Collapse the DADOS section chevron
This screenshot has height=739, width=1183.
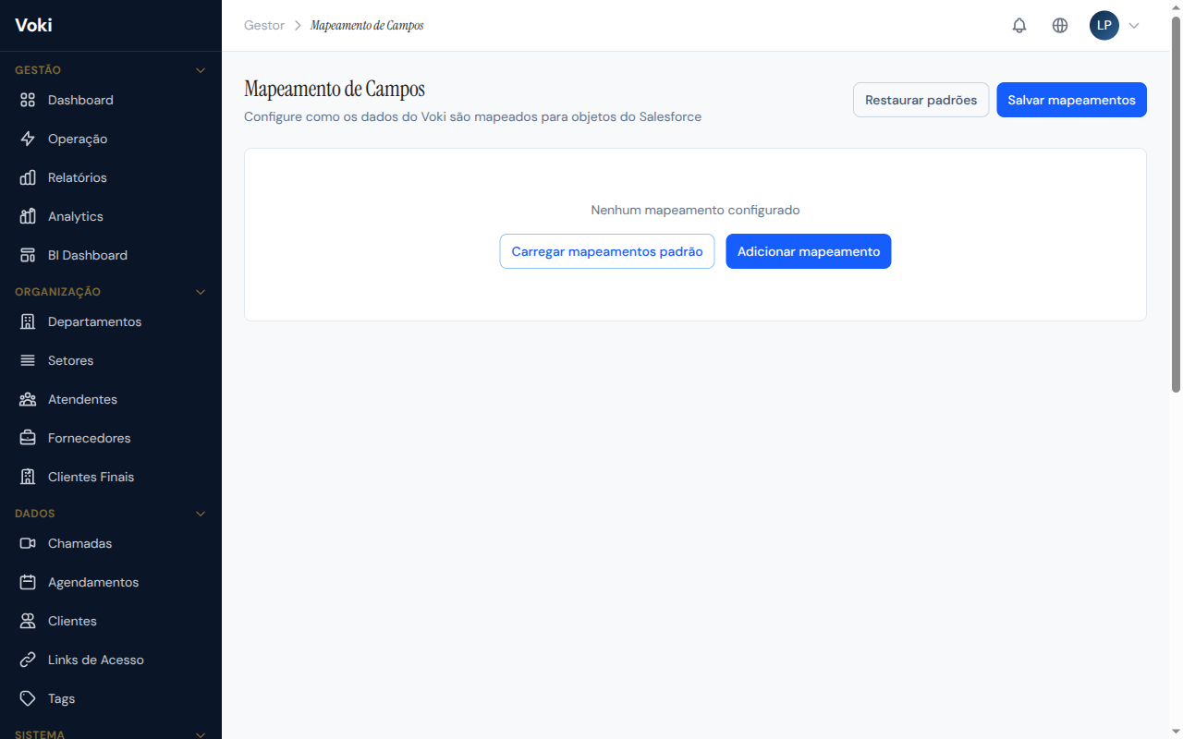(x=201, y=513)
